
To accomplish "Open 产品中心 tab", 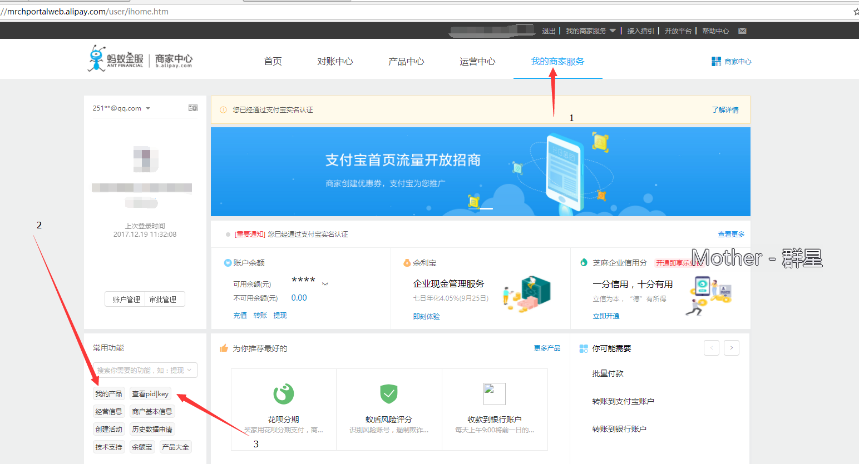I will [406, 62].
